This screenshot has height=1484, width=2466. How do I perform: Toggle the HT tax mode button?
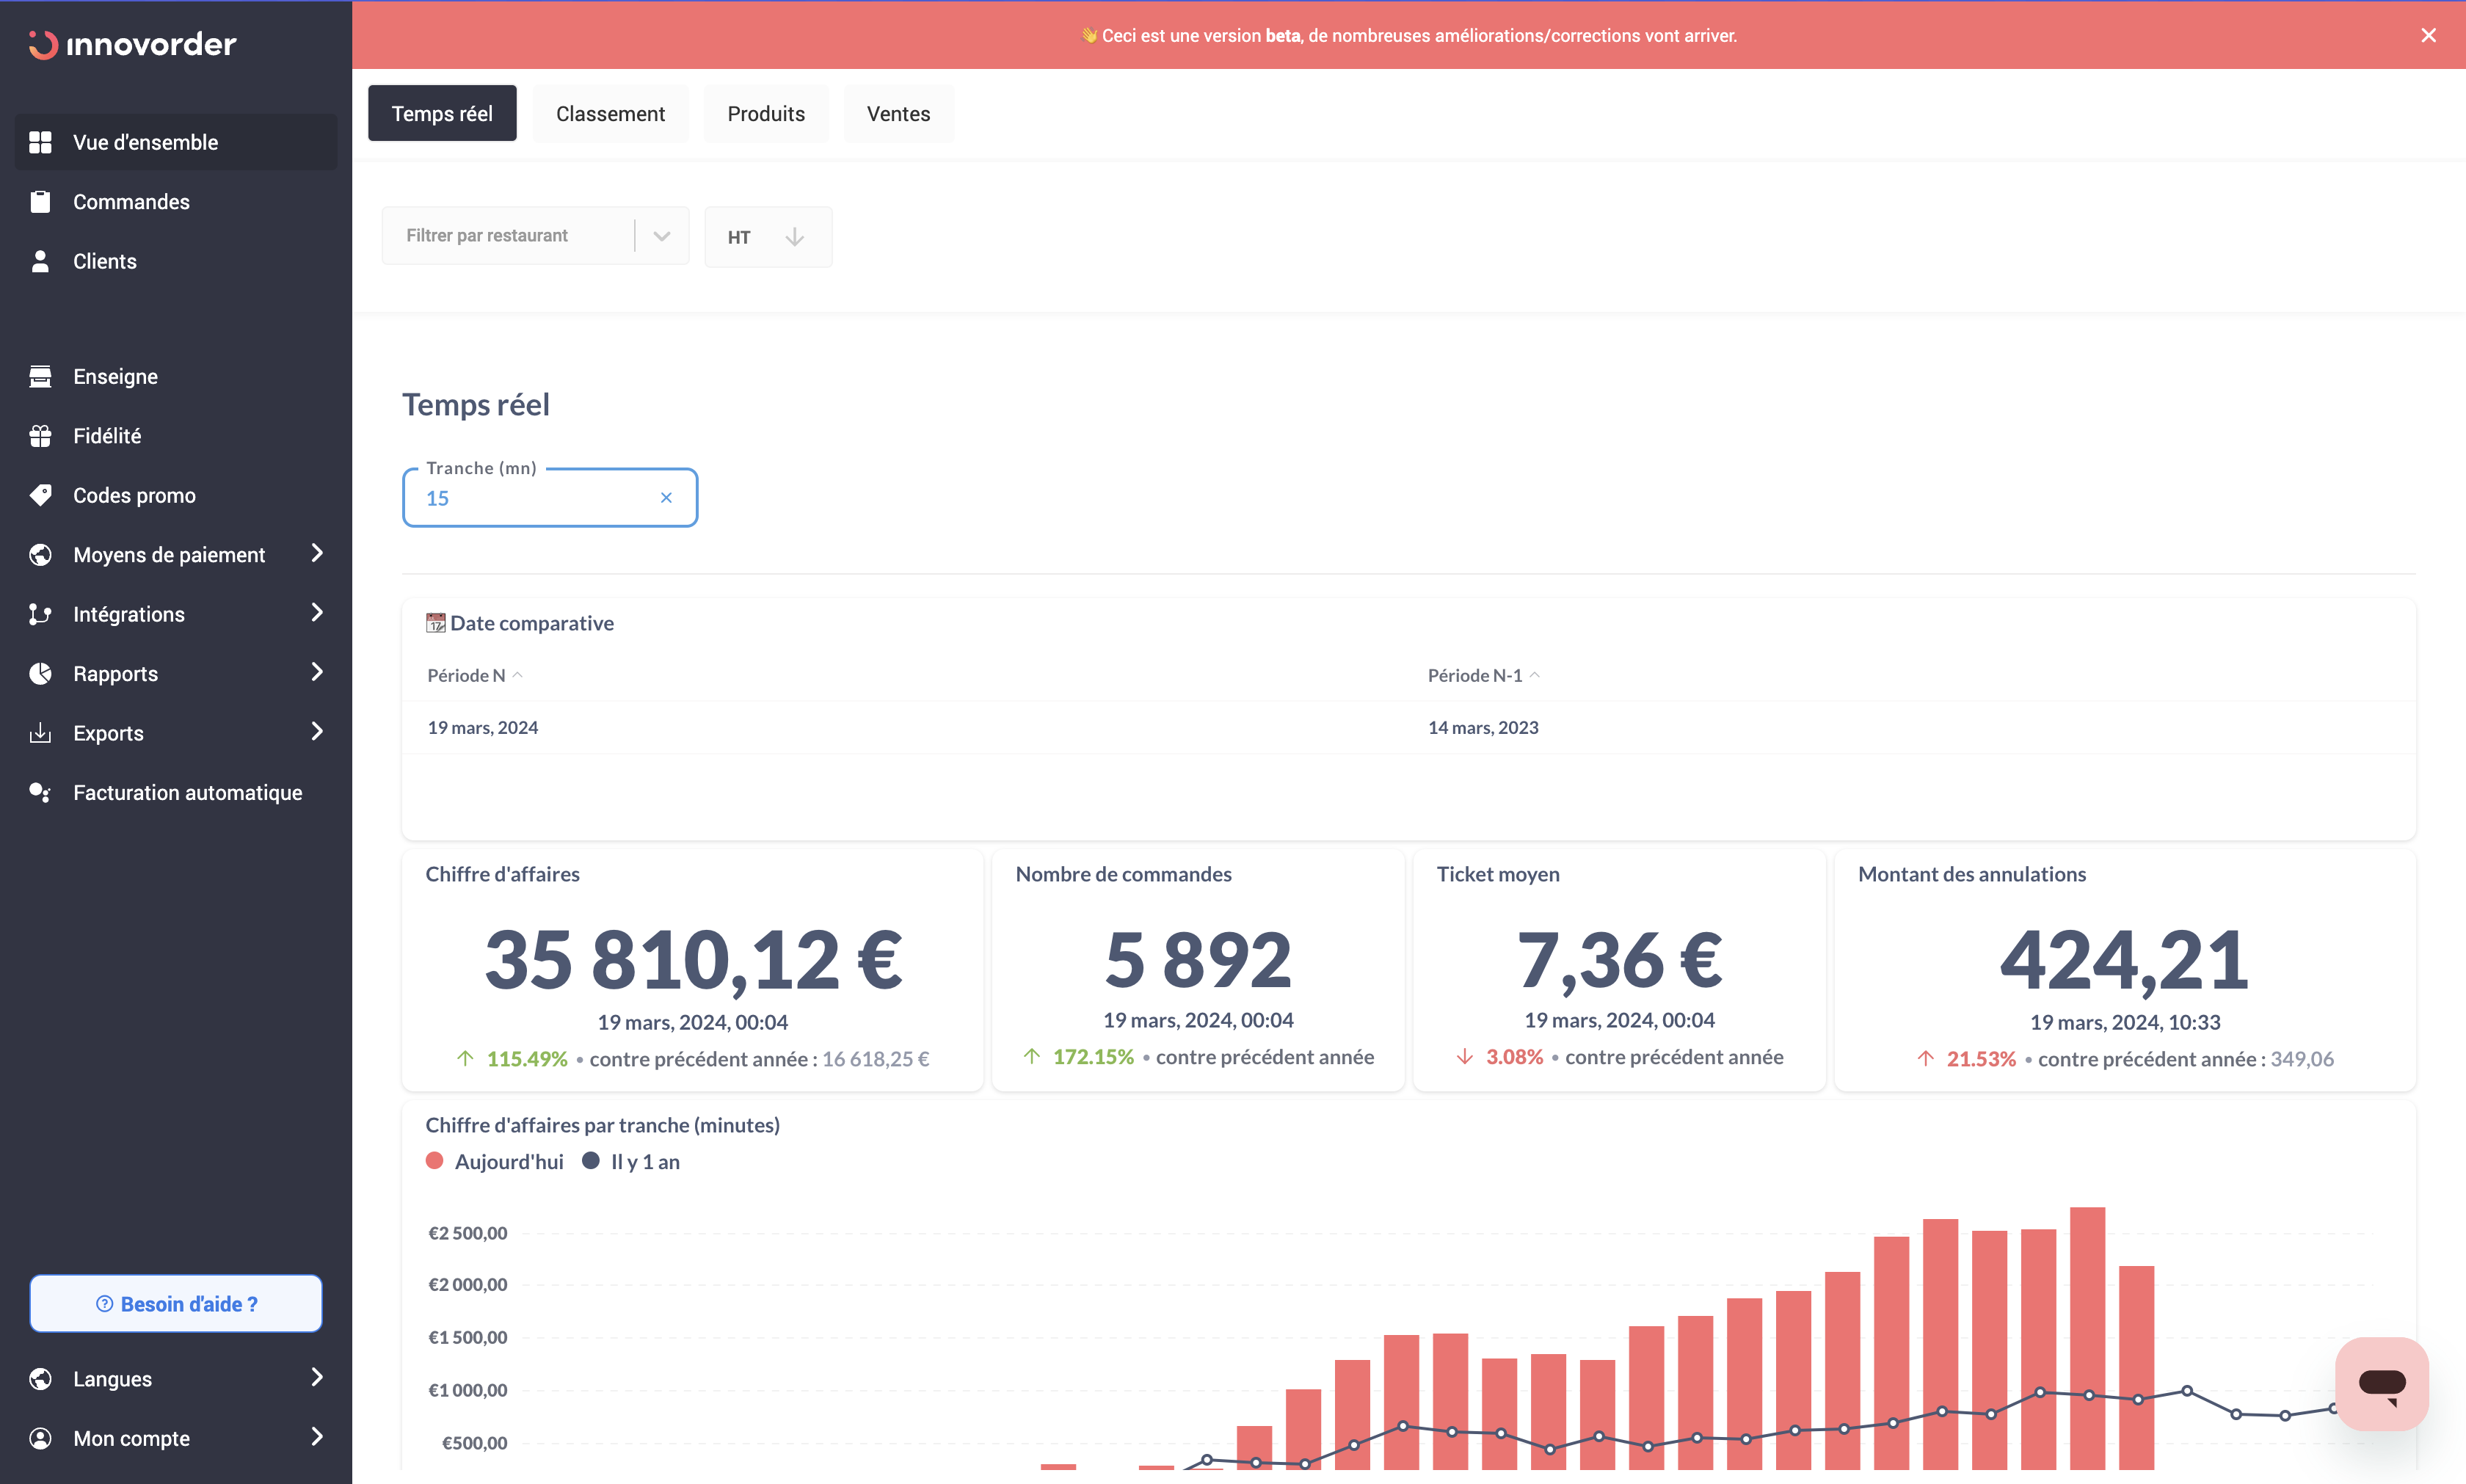[767, 237]
